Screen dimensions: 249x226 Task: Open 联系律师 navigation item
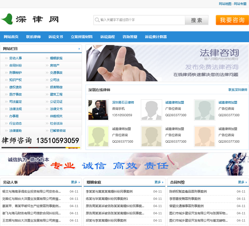click(x=33, y=37)
